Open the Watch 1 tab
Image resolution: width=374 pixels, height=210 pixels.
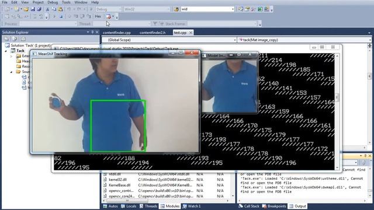[192, 206]
